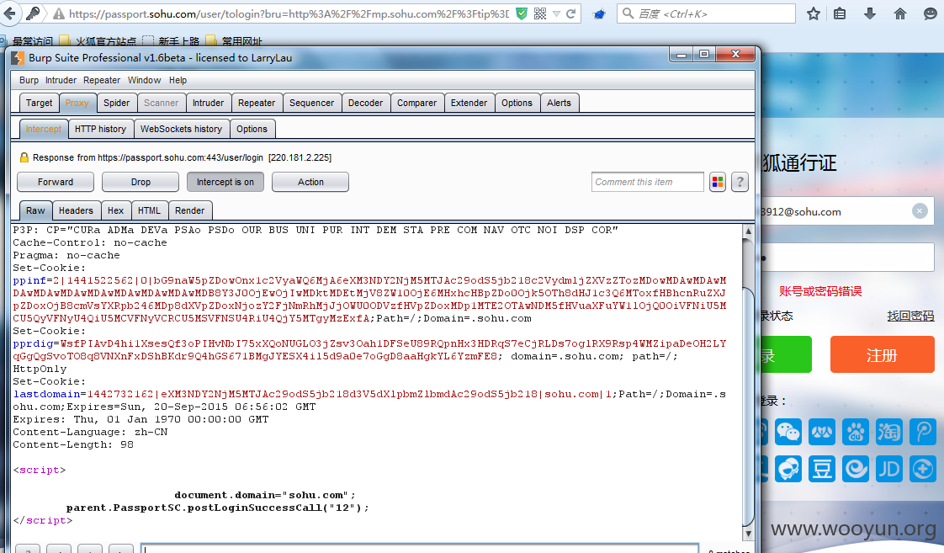Switch to the Hex view tab

(115, 210)
